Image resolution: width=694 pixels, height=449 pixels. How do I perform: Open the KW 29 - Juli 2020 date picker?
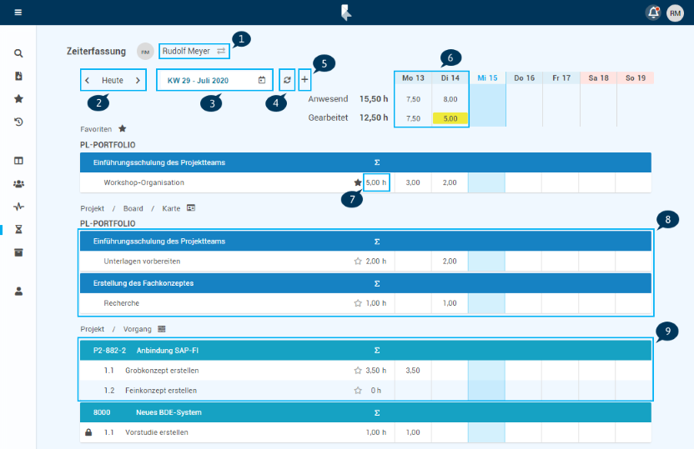coord(215,80)
